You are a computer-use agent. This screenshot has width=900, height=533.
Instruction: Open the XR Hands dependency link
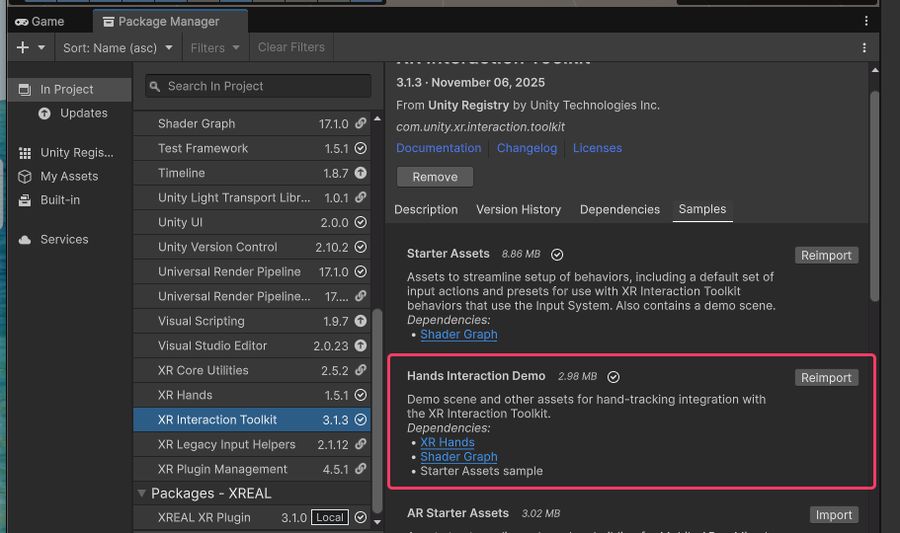click(448, 442)
